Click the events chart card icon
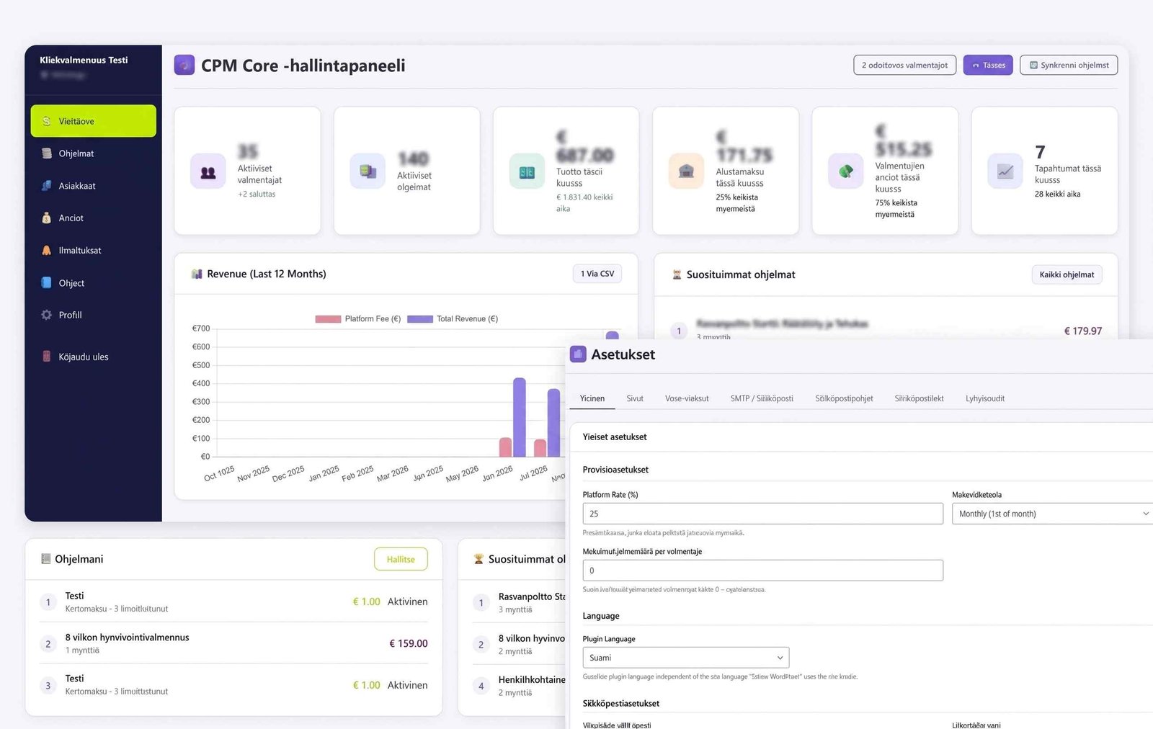The image size is (1153, 729). [x=1005, y=171]
